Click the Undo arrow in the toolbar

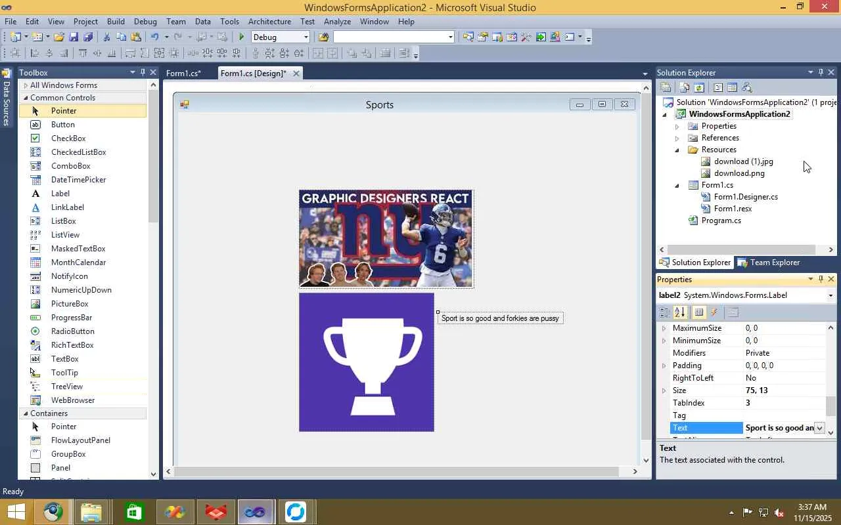[x=154, y=37]
